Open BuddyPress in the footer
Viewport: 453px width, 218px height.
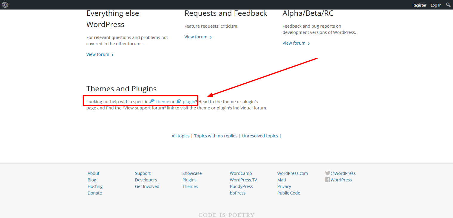pyautogui.click(x=241, y=186)
